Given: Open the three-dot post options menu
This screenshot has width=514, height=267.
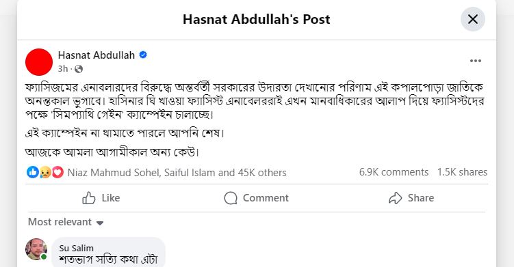Looking at the screenshot, I should tap(475, 61).
